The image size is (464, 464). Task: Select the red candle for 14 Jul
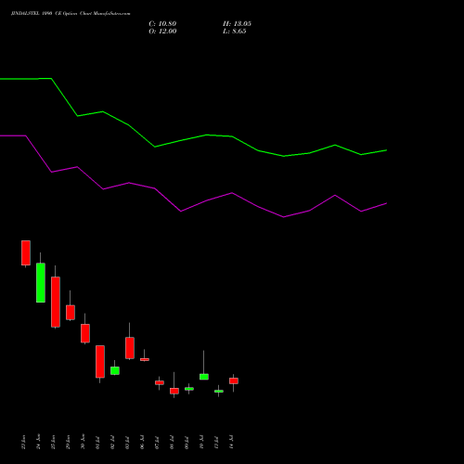[x=234, y=380]
